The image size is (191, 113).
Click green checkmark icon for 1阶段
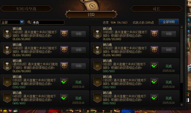tap(154, 66)
